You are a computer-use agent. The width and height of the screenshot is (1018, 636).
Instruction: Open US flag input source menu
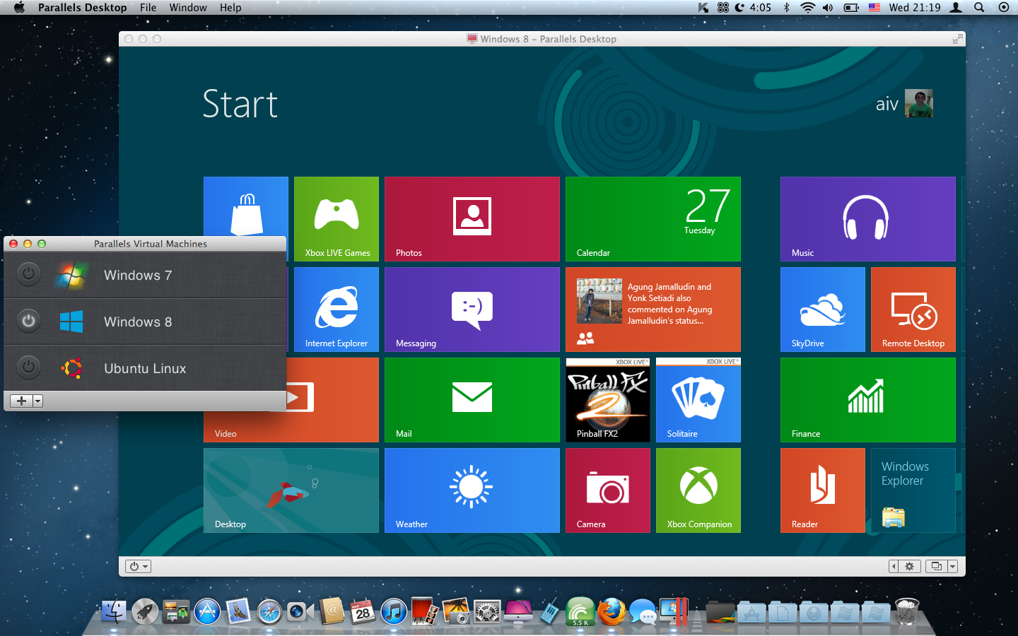point(874,8)
